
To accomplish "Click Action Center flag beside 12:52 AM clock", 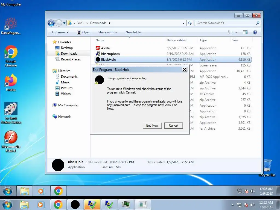I will (246, 205).
